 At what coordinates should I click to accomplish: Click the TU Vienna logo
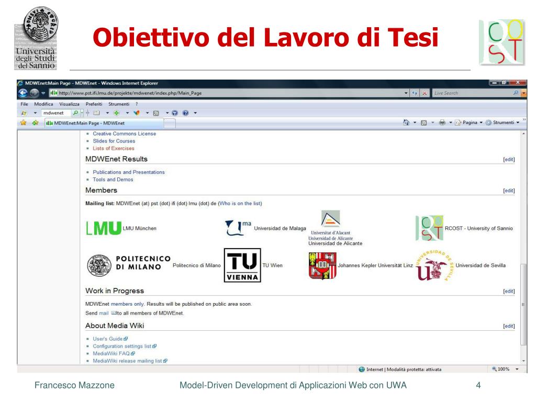[x=242, y=265]
